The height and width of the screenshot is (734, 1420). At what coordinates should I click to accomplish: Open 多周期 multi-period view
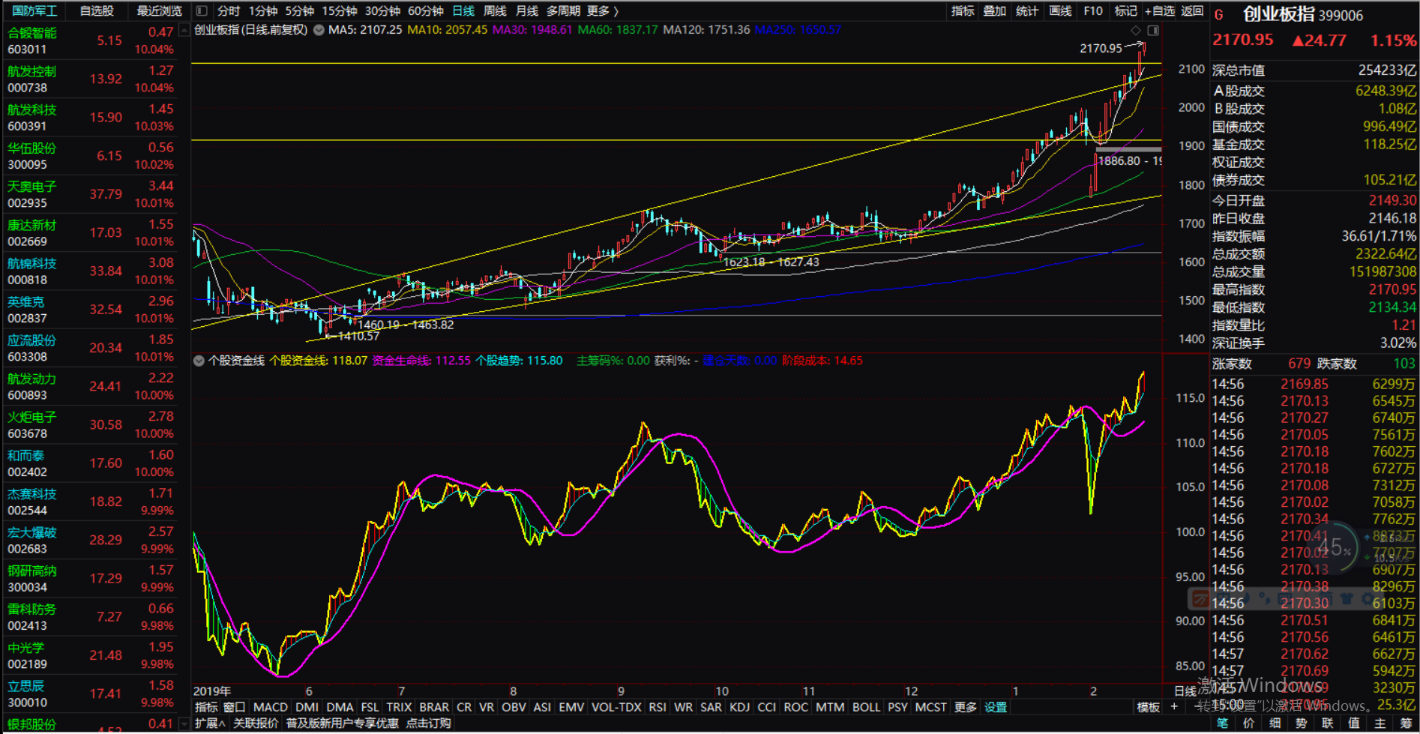(563, 10)
